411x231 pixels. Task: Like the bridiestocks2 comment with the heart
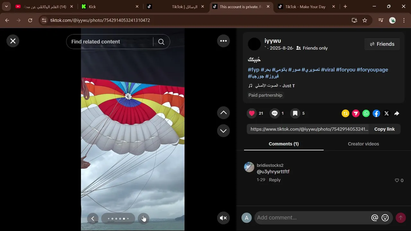[397, 180]
